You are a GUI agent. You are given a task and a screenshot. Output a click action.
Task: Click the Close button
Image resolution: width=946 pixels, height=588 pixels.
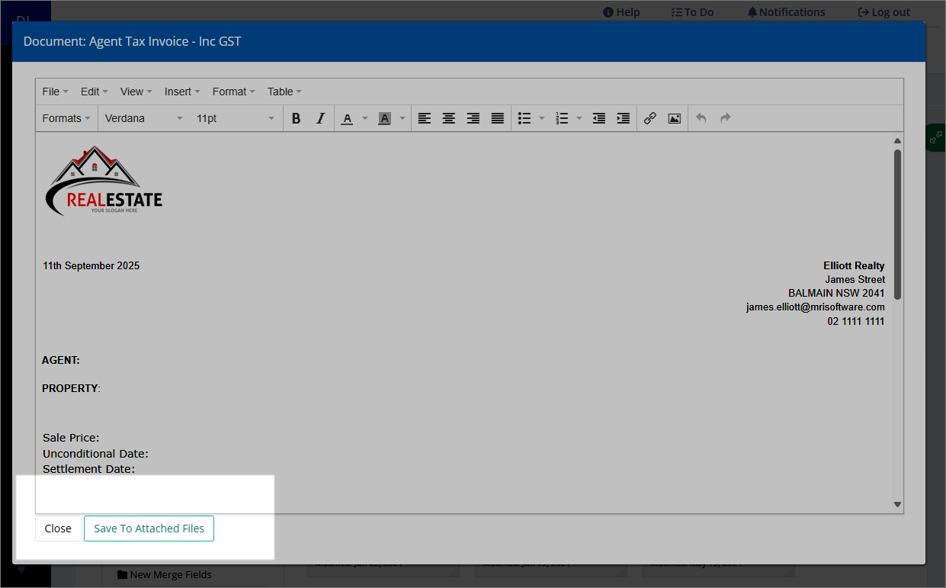(x=58, y=529)
